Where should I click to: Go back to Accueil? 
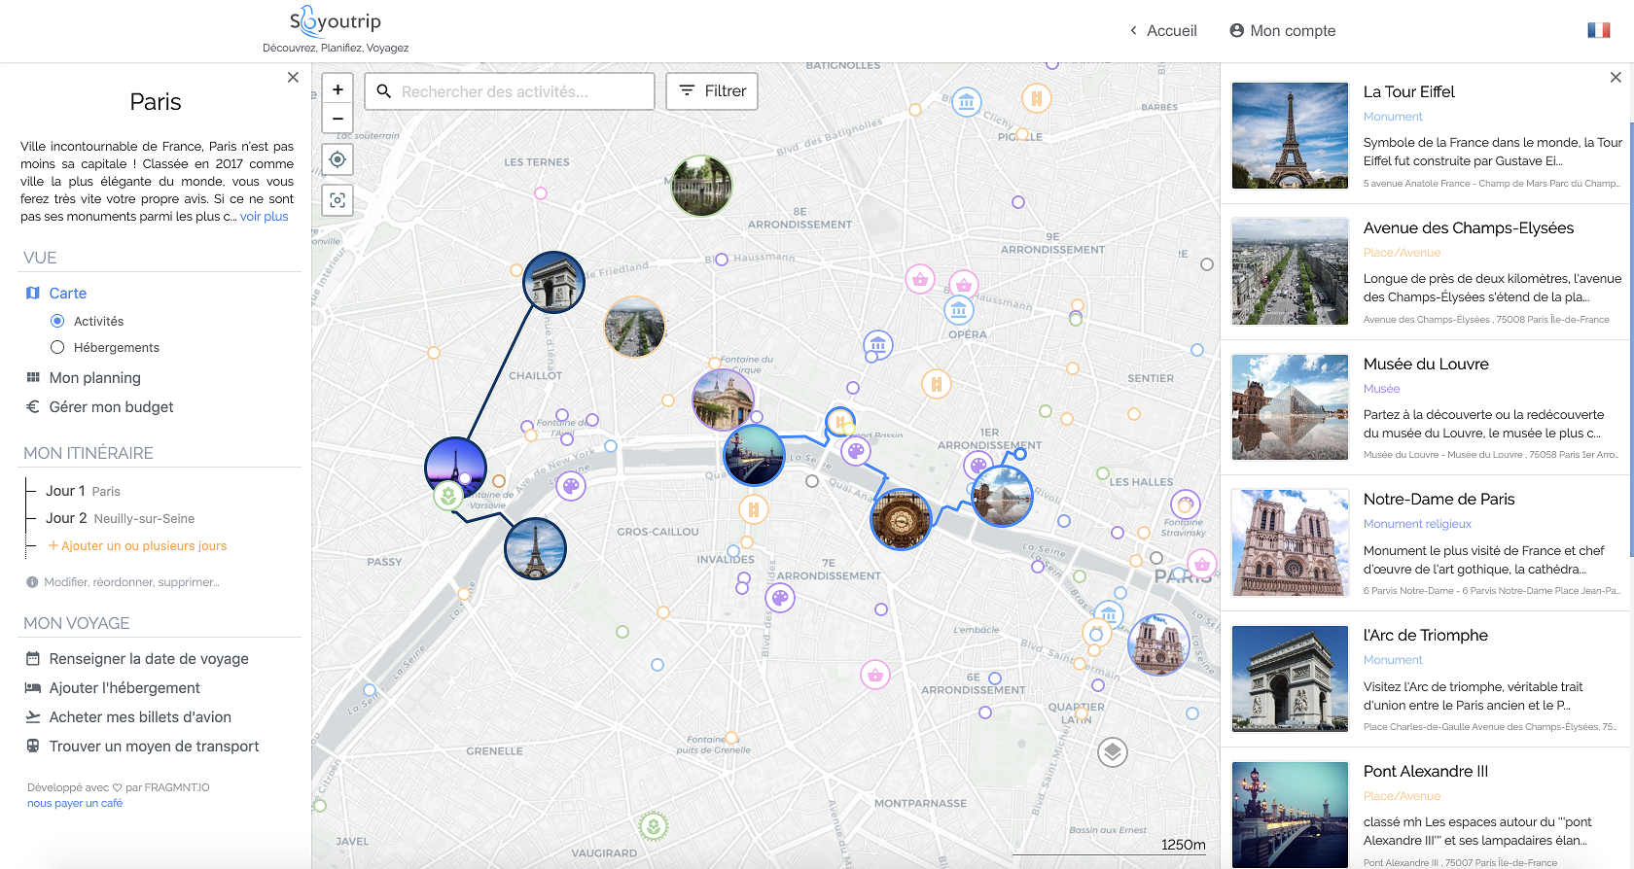click(1163, 31)
